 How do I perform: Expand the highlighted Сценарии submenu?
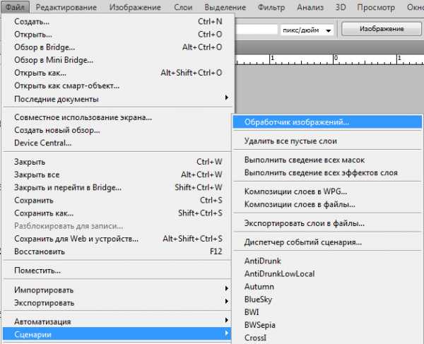pos(118,335)
